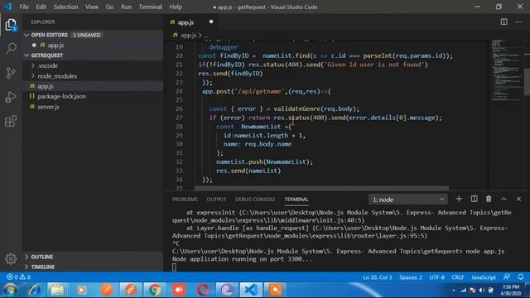This screenshot has width=530, height=298.
Task: Create a new terminal with plus icon
Action: 459,199
